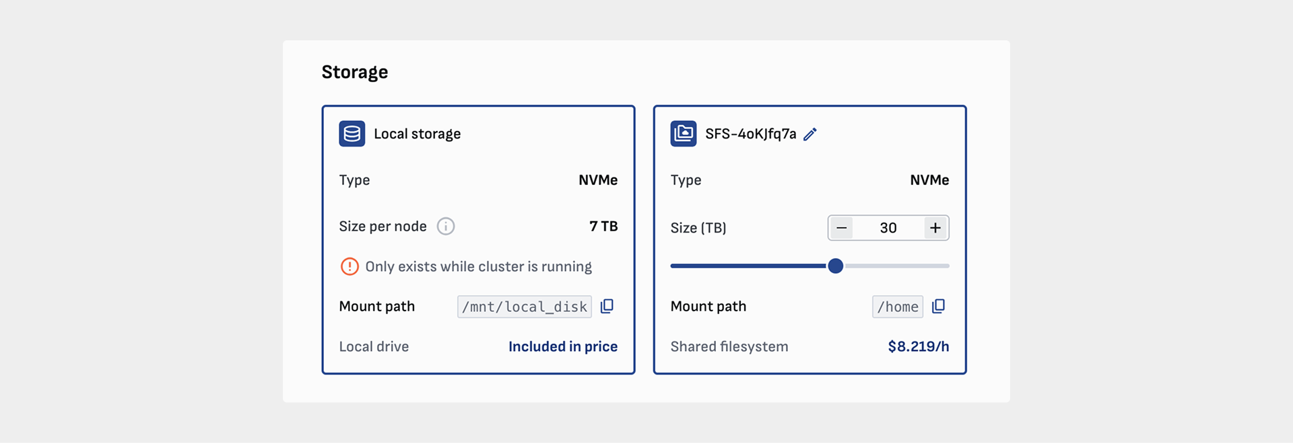This screenshot has height=443, width=1293.
Task: Click the $8.219/h price
Action: [918, 346]
